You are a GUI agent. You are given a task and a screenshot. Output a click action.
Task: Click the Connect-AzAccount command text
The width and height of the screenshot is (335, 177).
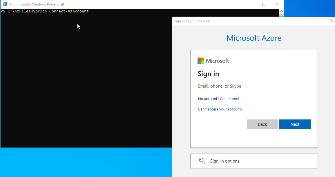[x=69, y=11]
